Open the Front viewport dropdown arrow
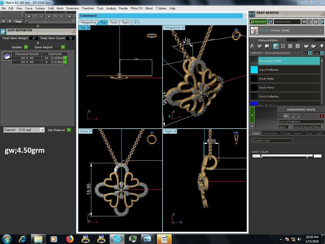Screen dimensions: 325x244 coord(91,131)
